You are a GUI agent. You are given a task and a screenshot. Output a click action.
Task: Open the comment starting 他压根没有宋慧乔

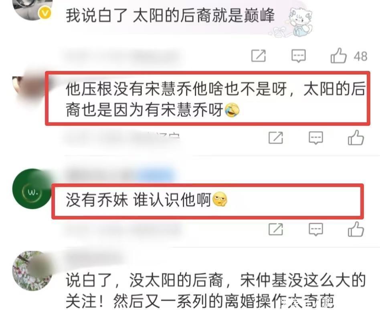(215, 100)
